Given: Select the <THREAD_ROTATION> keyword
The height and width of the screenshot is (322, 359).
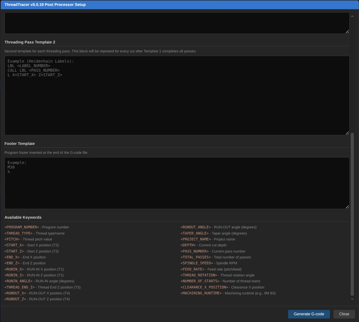Looking at the screenshot, I should click(199, 275).
